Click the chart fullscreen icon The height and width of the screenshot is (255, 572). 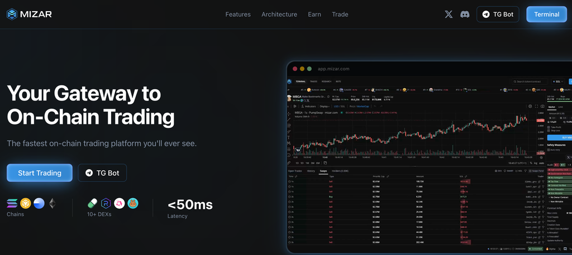(x=536, y=106)
